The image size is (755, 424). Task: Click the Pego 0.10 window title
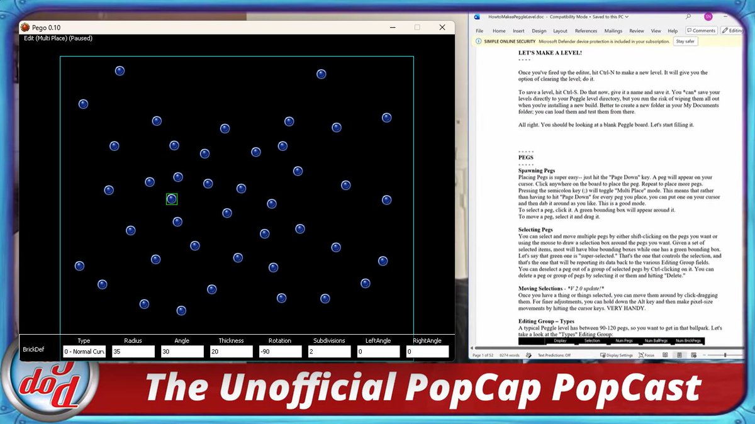47,28
